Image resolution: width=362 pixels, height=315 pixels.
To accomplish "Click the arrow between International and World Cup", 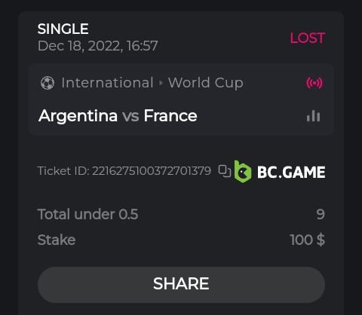I will [x=161, y=83].
